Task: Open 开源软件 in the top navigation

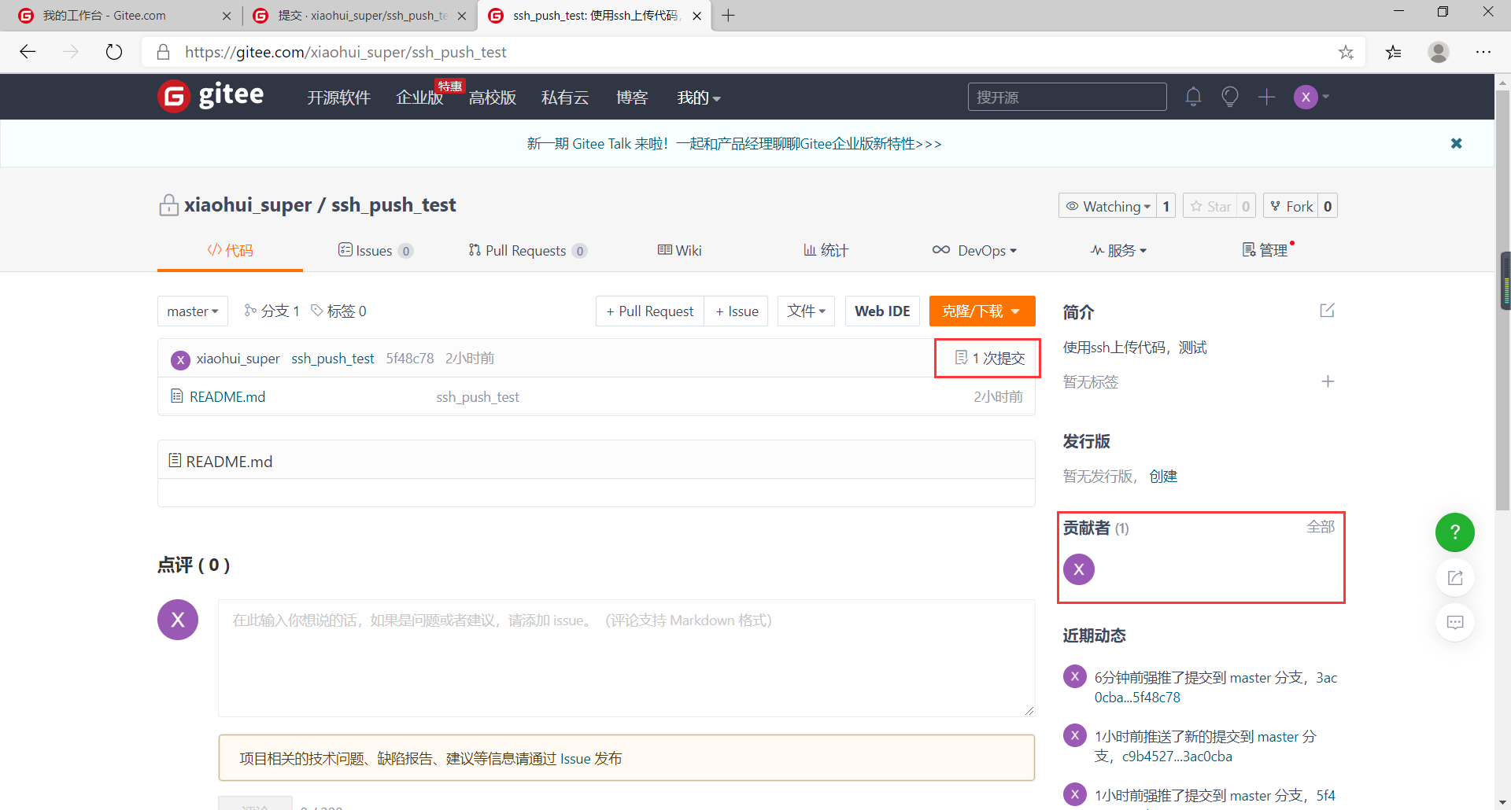Action: pos(338,98)
